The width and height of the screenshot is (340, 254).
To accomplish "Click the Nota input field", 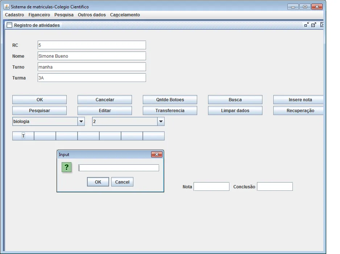I will [x=211, y=187].
